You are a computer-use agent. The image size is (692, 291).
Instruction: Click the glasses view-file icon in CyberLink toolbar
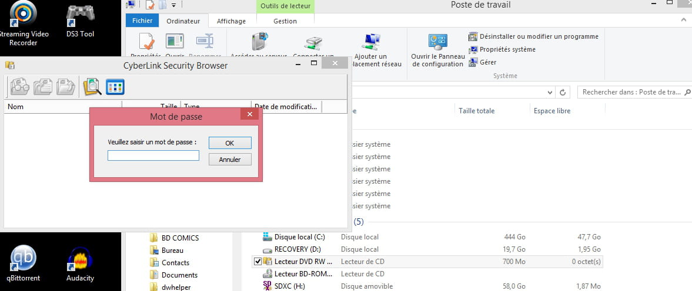click(20, 86)
